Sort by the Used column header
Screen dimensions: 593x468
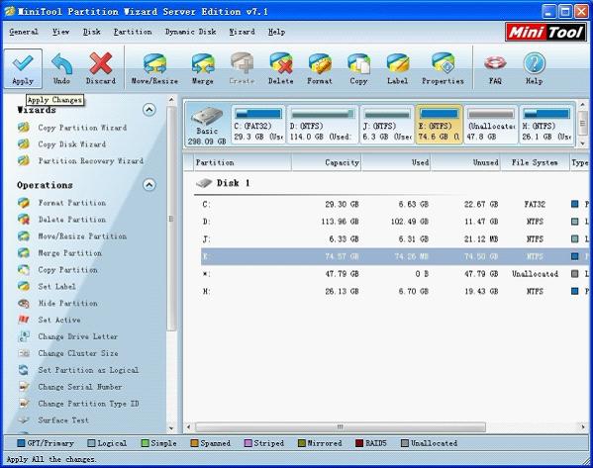pos(396,162)
